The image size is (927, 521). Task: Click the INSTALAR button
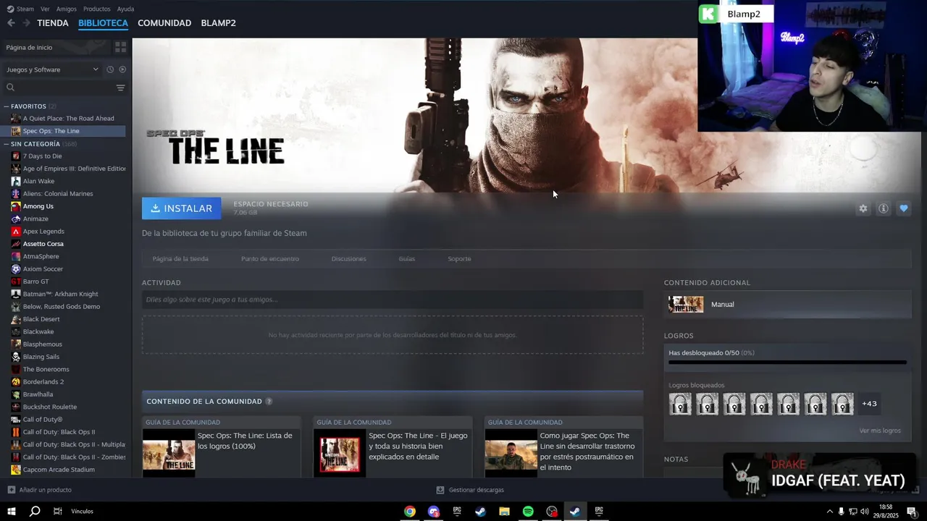coord(182,208)
